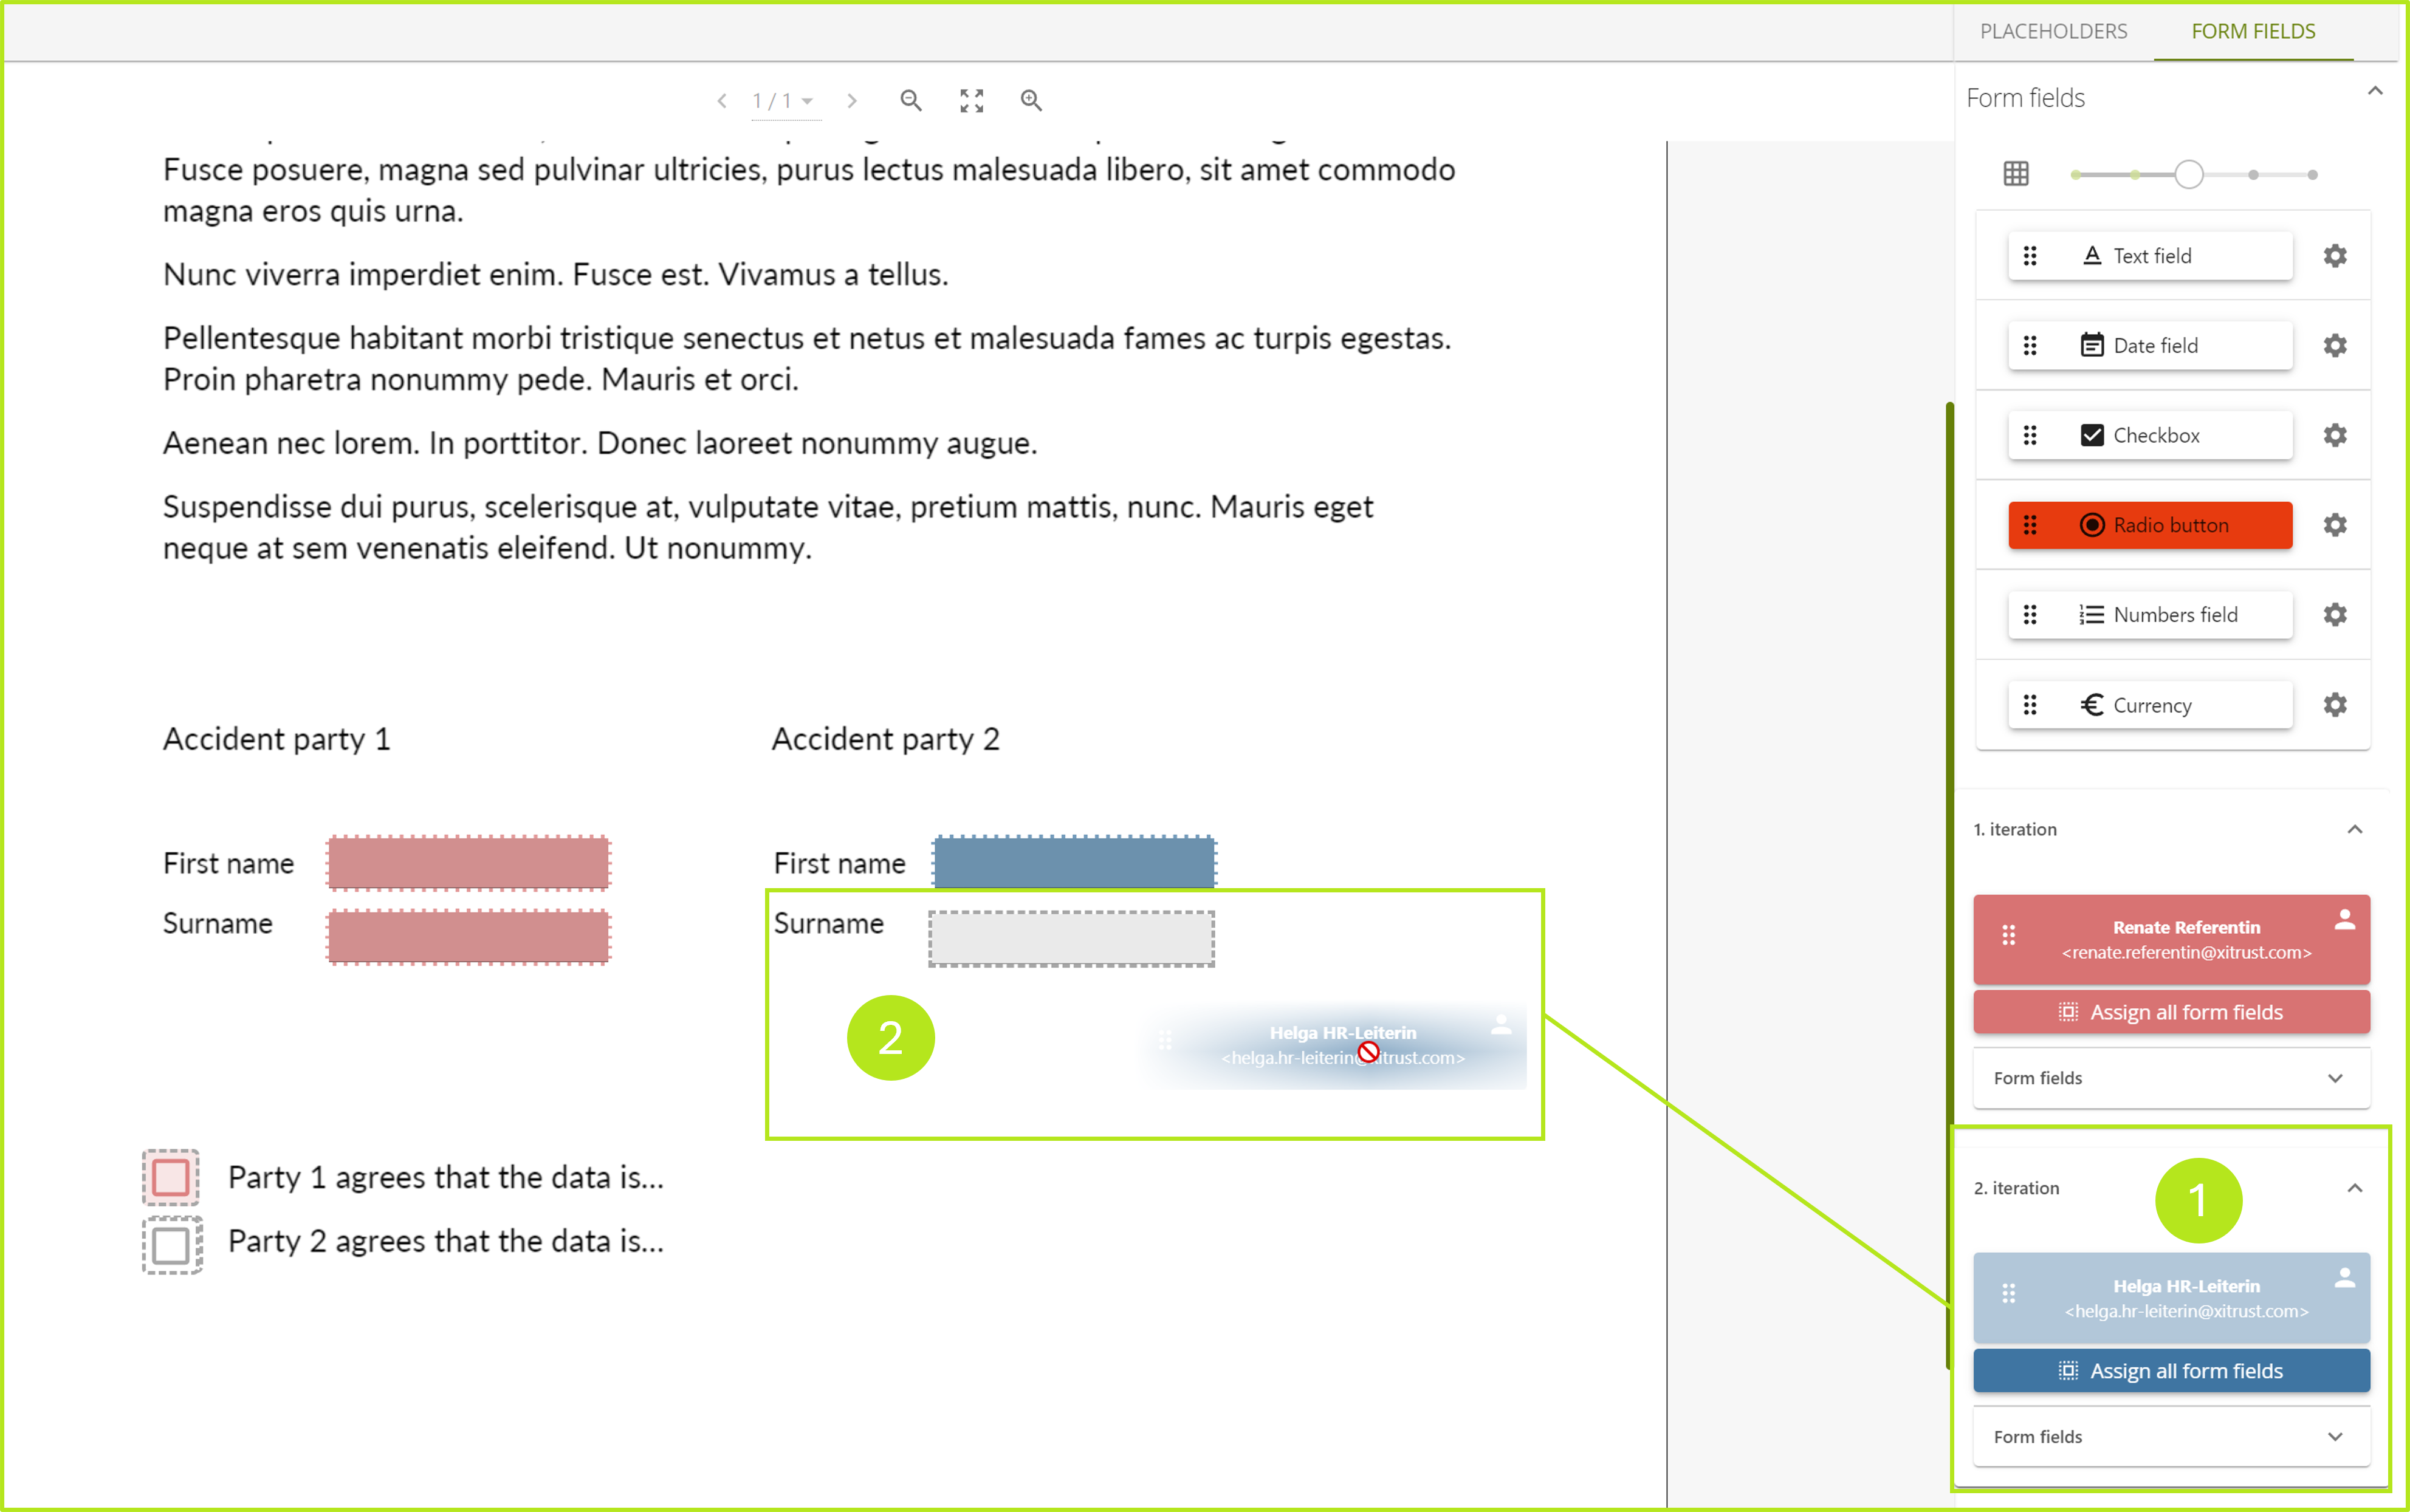Image resolution: width=2410 pixels, height=1512 pixels.
Task: Open the Radio button settings gear
Action: (x=2334, y=525)
